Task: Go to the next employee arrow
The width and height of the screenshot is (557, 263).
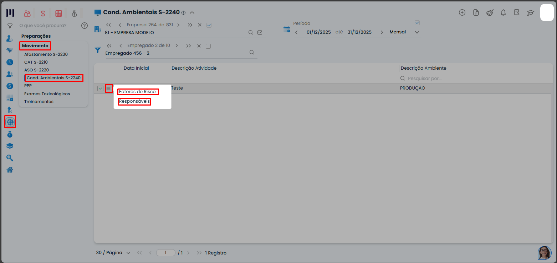Action: [x=177, y=46]
